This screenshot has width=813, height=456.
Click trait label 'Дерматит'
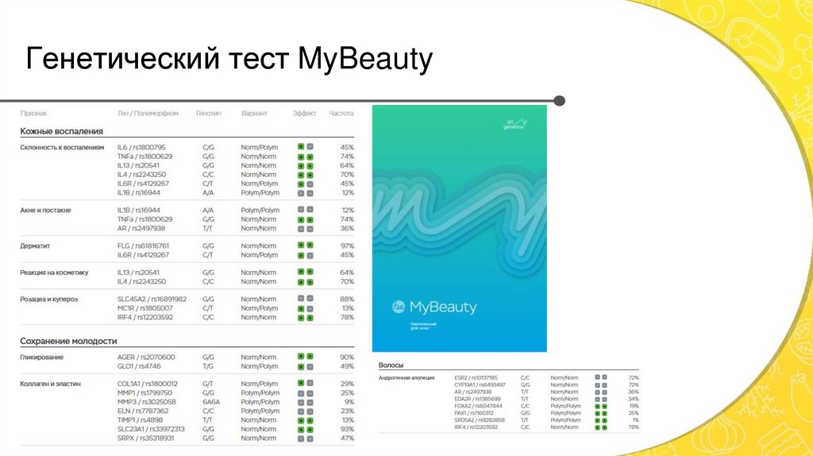coord(35,246)
